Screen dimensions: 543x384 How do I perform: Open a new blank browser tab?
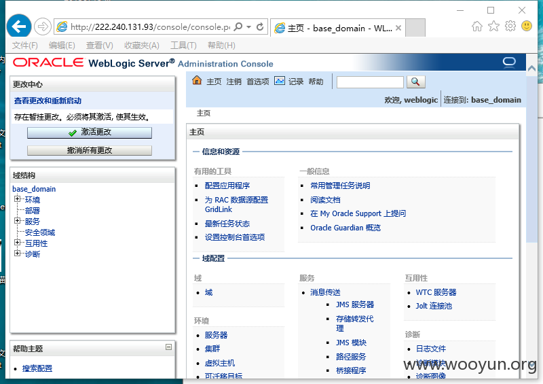415,27
